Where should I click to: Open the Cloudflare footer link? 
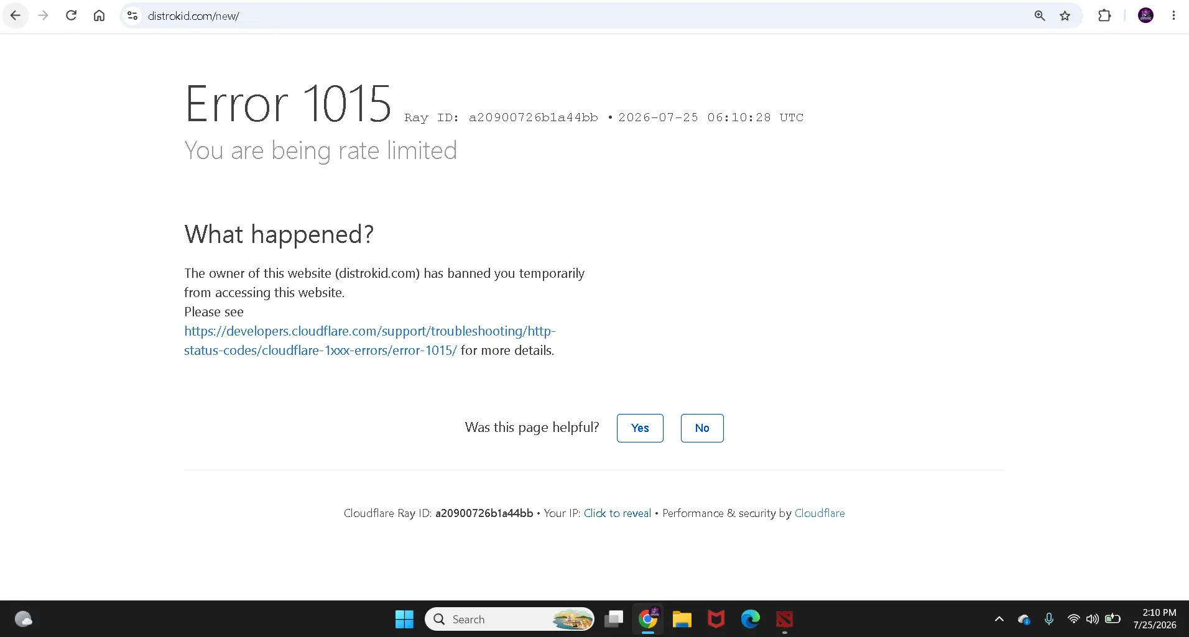[x=820, y=513]
